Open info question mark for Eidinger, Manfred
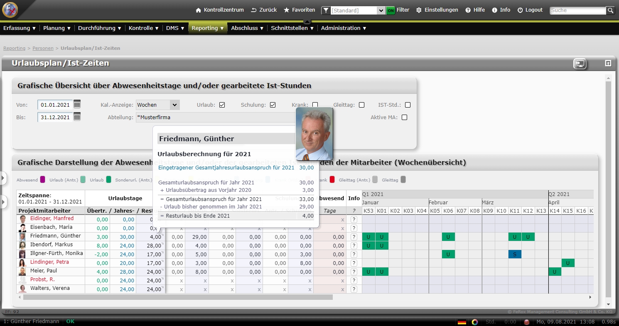Image resolution: width=619 pixels, height=326 pixels. tap(354, 219)
